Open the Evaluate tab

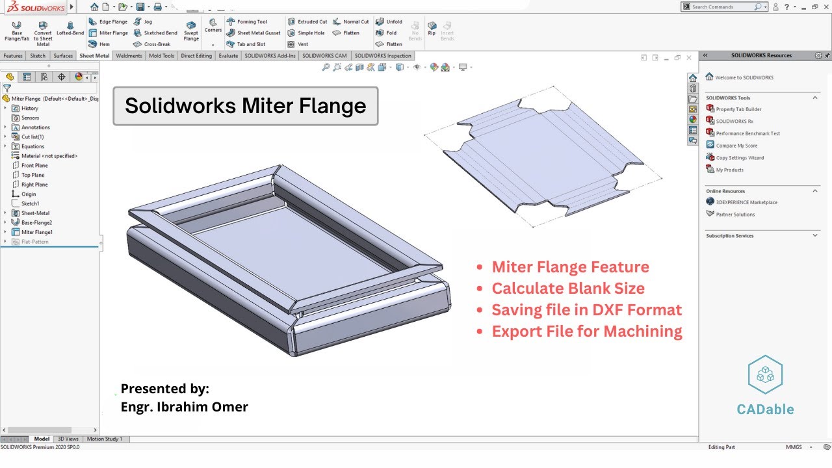(228, 56)
